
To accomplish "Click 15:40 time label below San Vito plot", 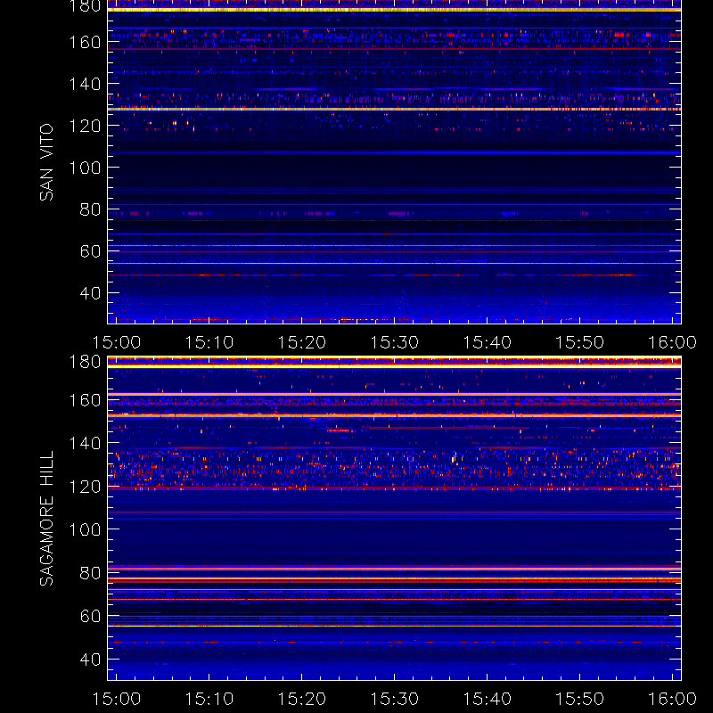I will (x=487, y=342).
